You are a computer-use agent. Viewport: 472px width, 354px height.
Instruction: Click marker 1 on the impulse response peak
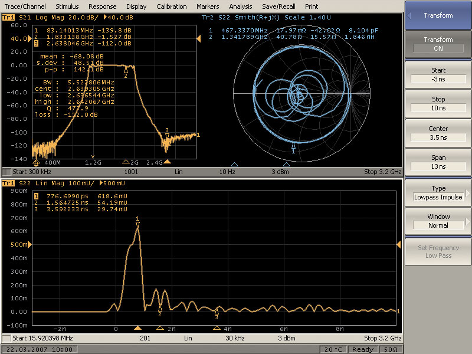(x=137, y=222)
